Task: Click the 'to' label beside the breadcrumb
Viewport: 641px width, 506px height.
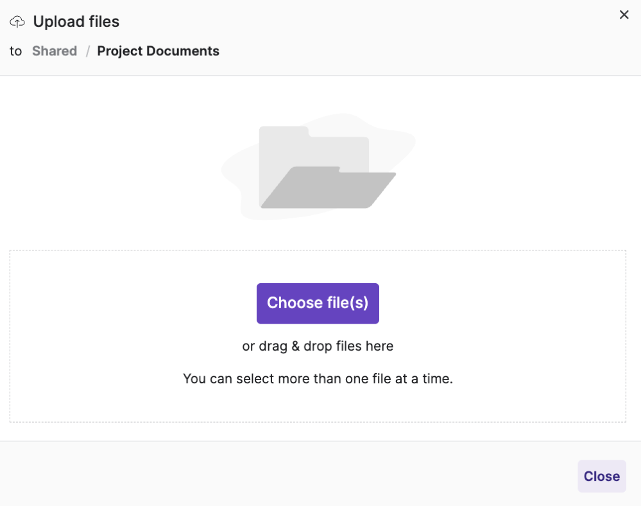Action: [x=15, y=51]
